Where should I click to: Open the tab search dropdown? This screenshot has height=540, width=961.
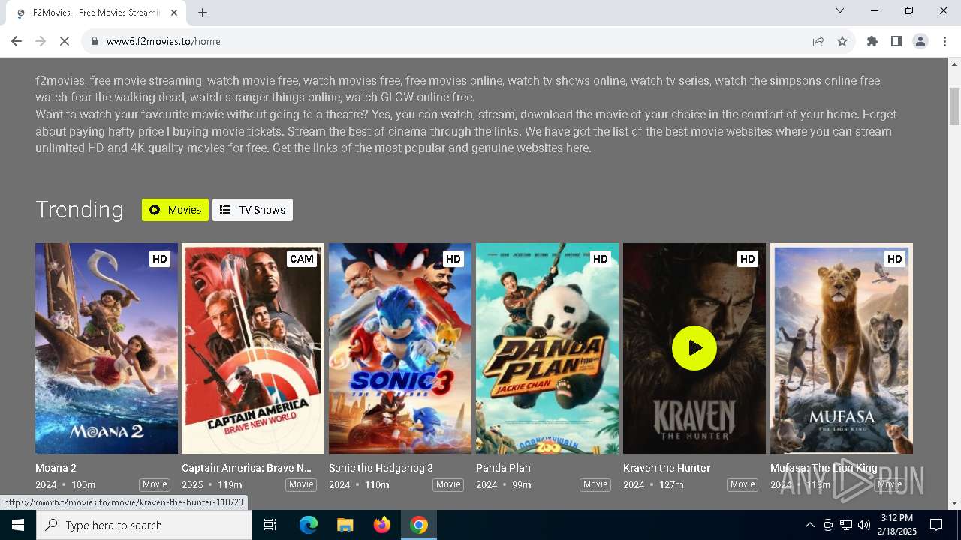(840, 10)
